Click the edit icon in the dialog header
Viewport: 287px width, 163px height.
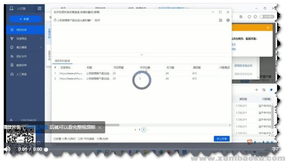pyautogui.click(x=221, y=20)
